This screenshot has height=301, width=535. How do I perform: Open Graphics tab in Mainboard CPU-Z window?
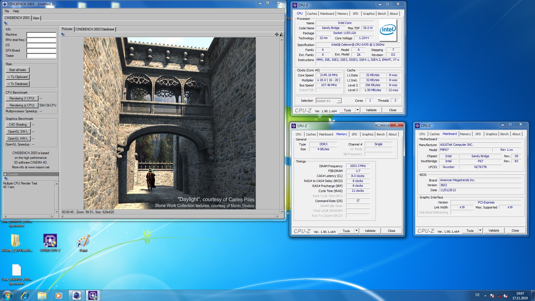(491, 134)
